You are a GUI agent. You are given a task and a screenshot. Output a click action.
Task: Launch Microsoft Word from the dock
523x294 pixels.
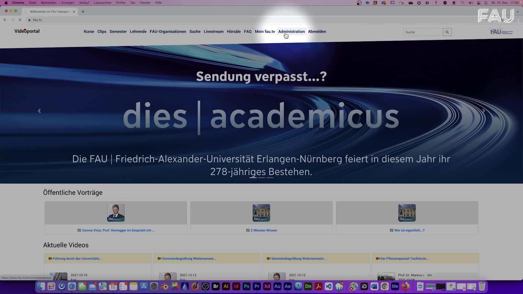pos(374,286)
